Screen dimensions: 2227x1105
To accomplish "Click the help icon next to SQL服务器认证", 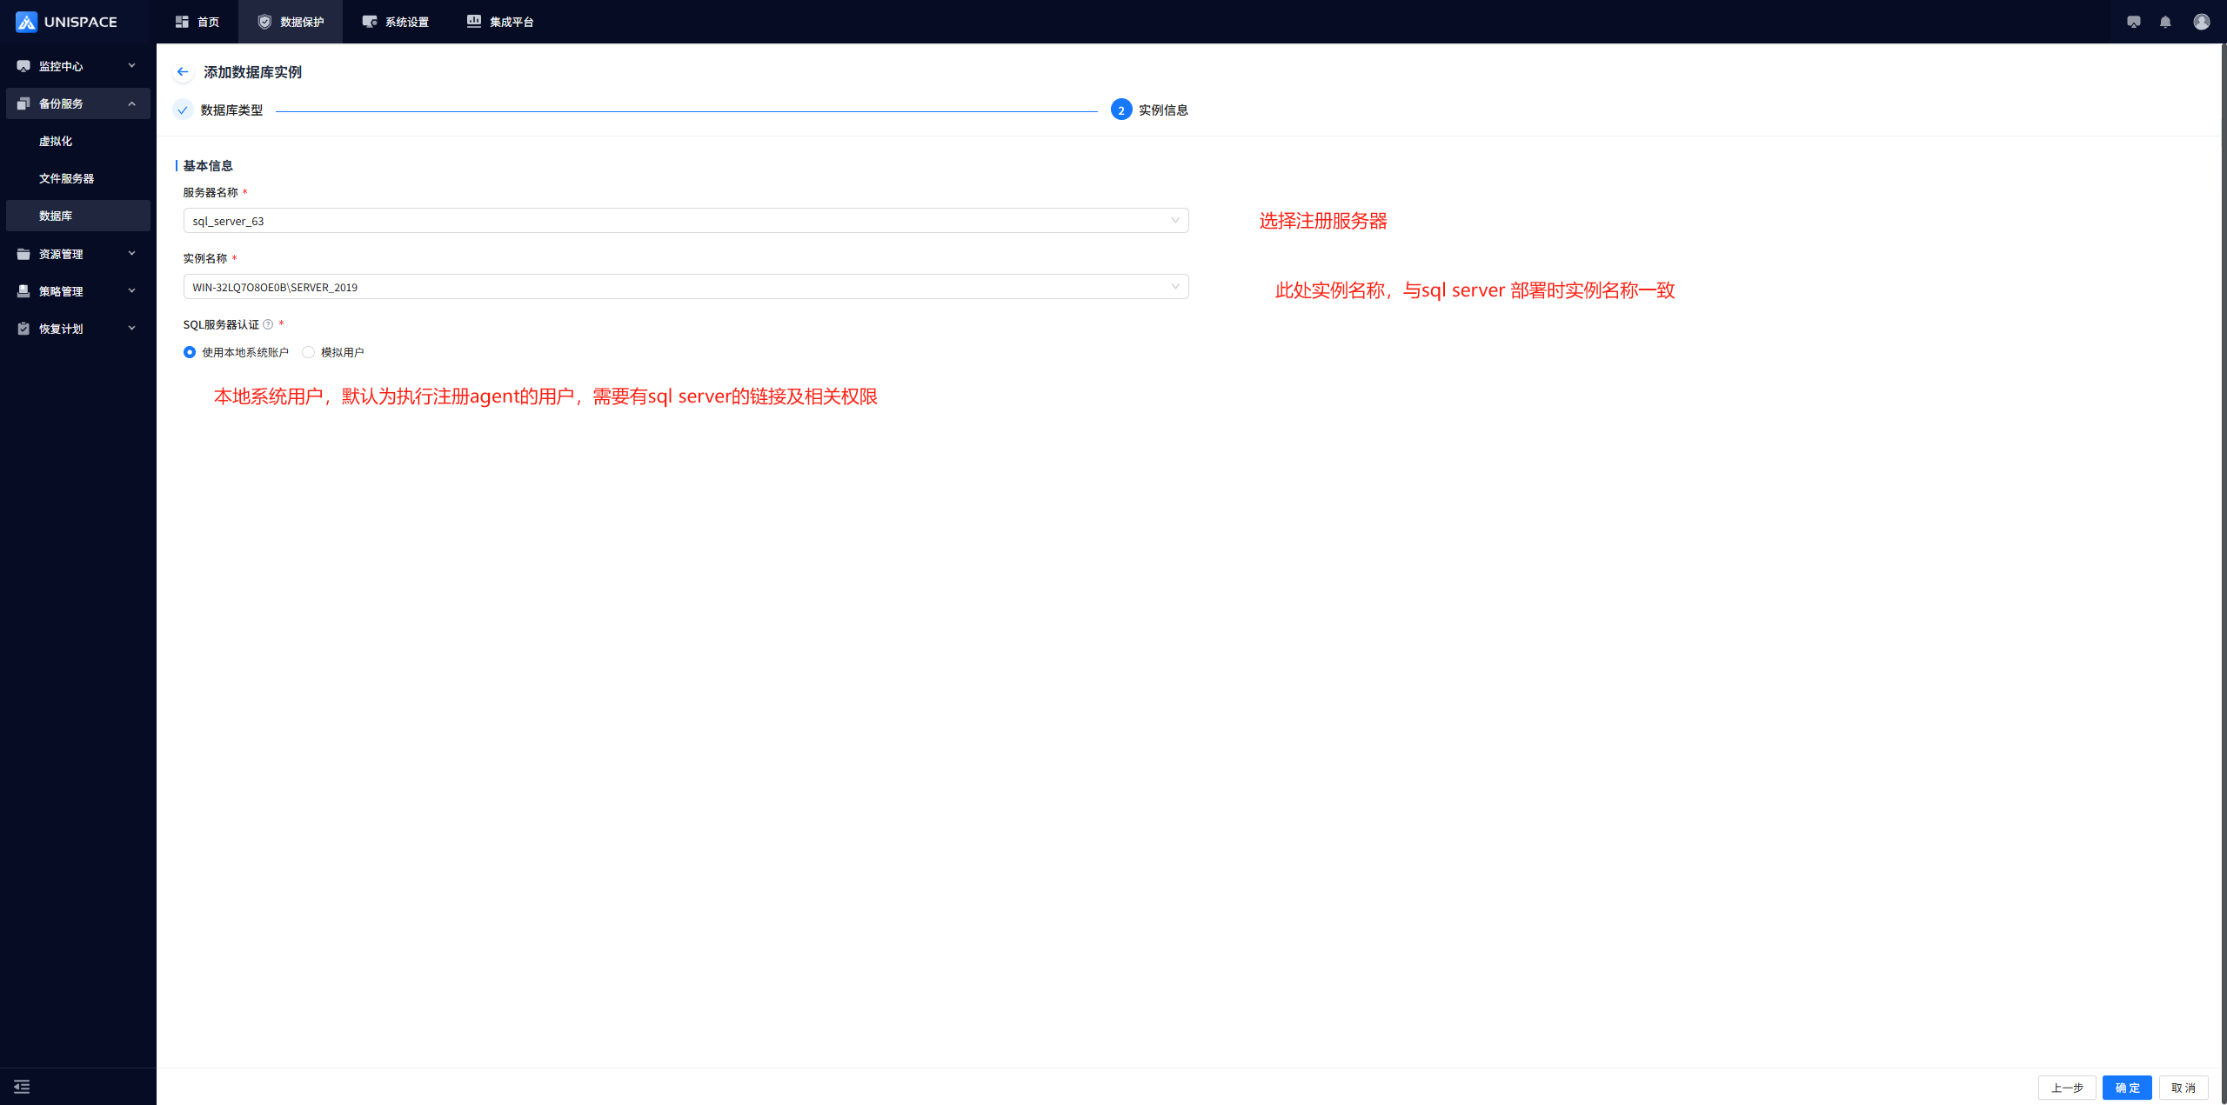I will (268, 324).
